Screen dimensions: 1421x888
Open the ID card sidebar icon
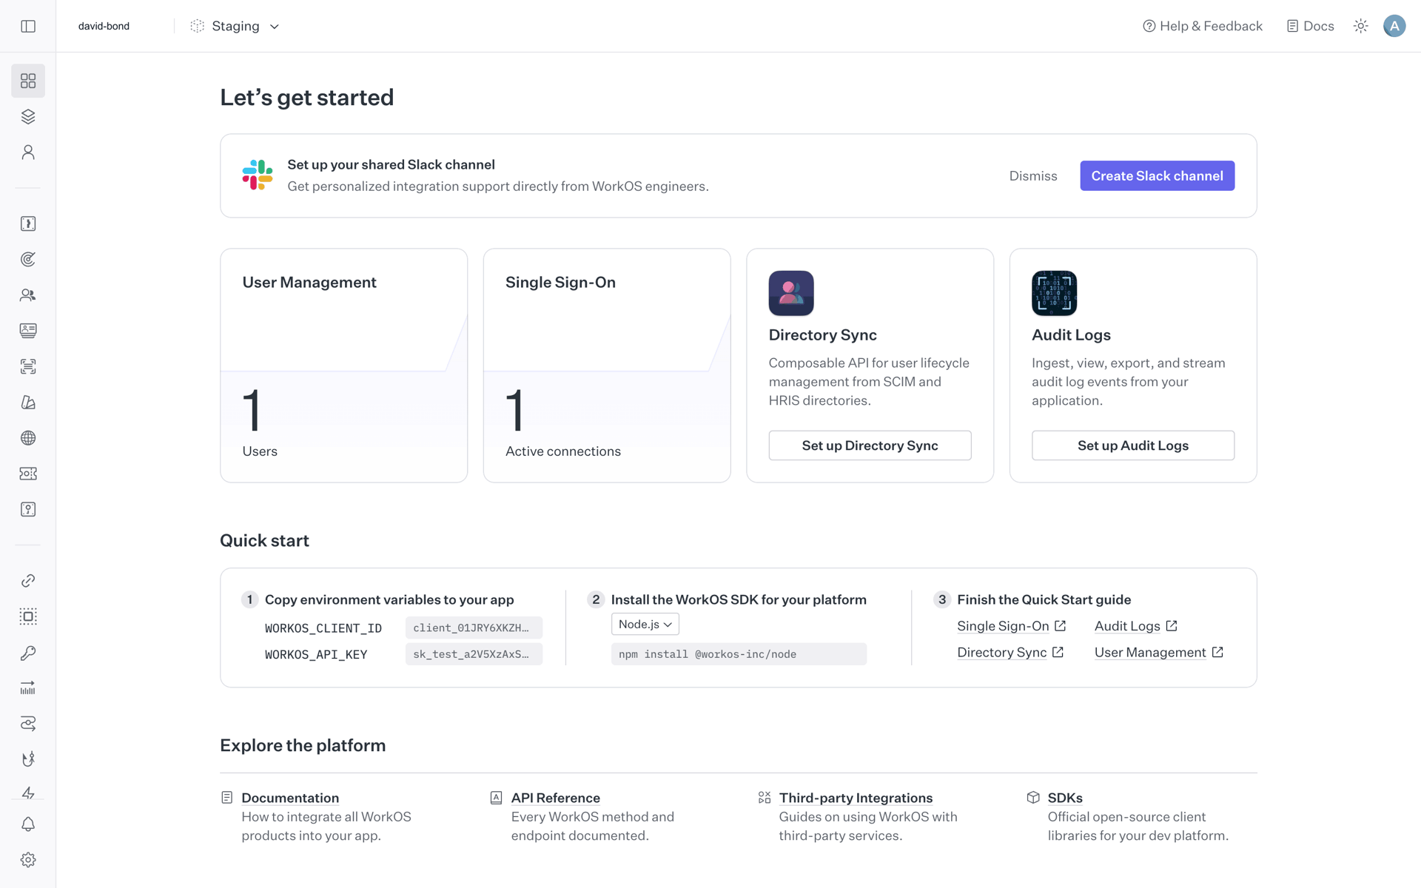(x=28, y=330)
